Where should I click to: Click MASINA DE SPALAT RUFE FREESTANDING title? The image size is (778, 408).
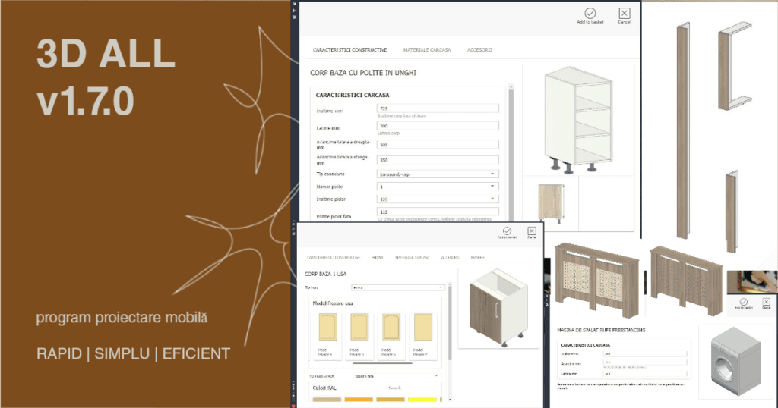click(602, 330)
